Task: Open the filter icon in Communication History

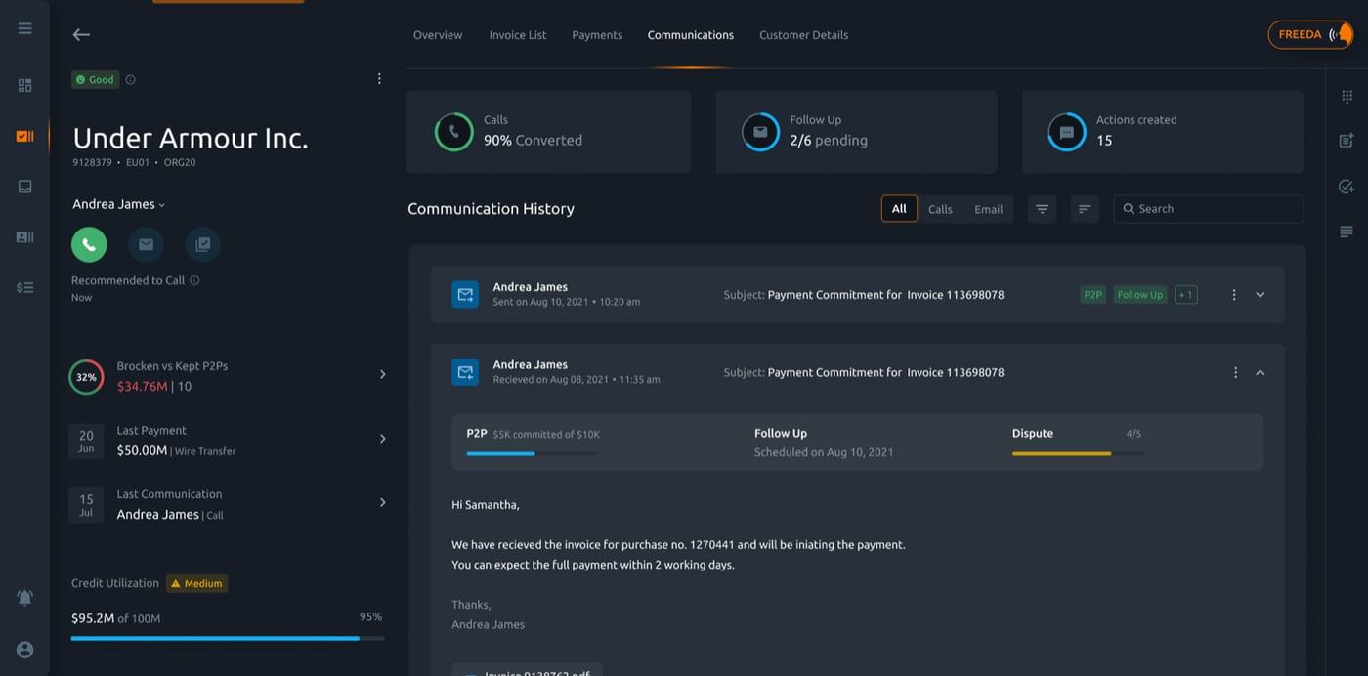Action: click(1042, 209)
